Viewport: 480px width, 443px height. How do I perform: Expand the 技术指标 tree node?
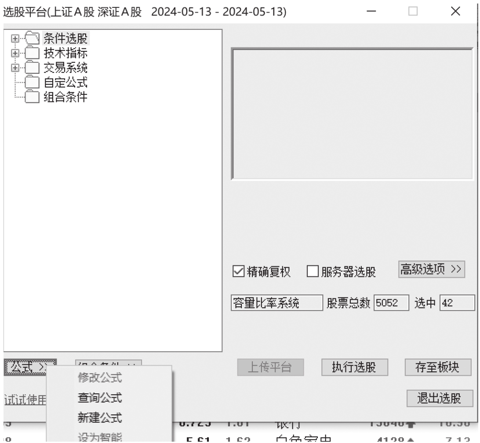pyautogui.click(x=15, y=53)
